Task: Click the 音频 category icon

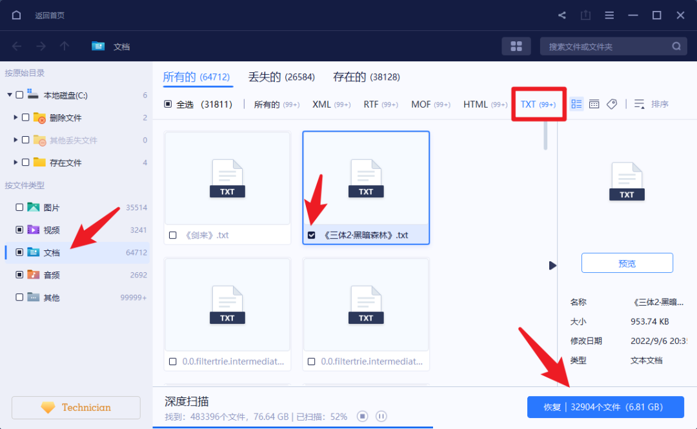Action: 34,275
